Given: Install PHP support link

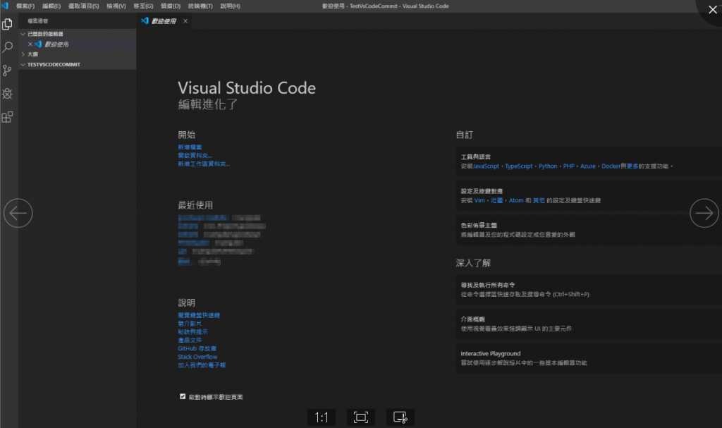Looking at the screenshot, I should (569, 166).
